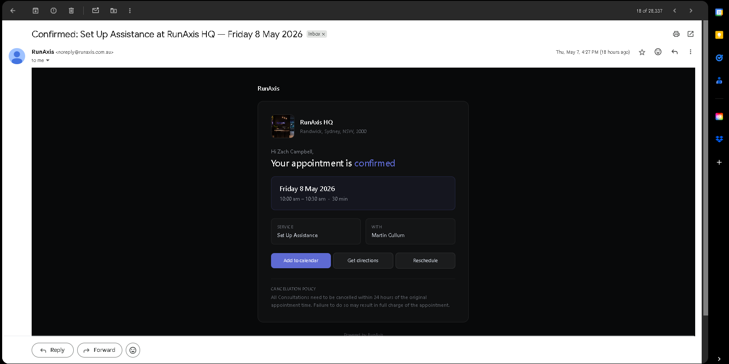The image size is (729, 364).
Task: Click the emoji reaction button beside Forward
Action: coord(133,350)
